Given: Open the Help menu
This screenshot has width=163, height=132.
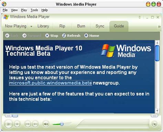Looking at the screenshot, I should [45, 10].
